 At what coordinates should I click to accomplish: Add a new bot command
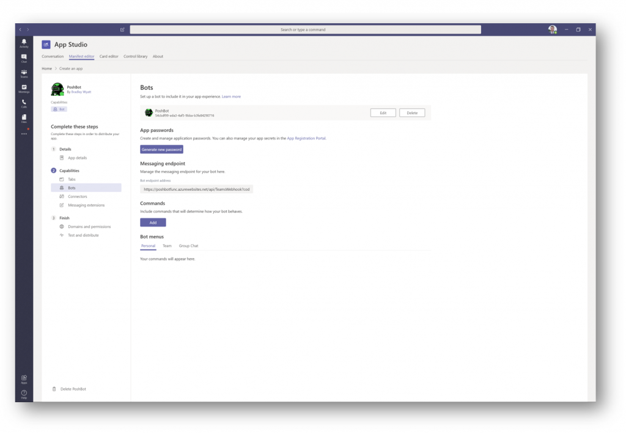point(153,223)
